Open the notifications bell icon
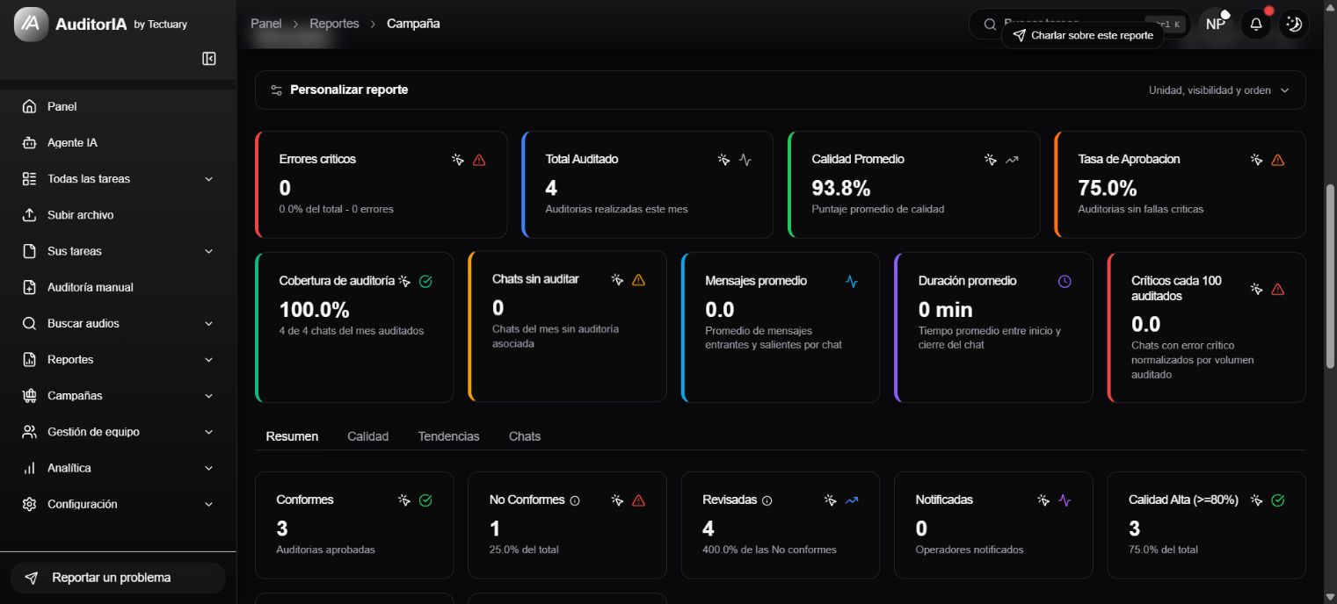 pos(1256,25)
